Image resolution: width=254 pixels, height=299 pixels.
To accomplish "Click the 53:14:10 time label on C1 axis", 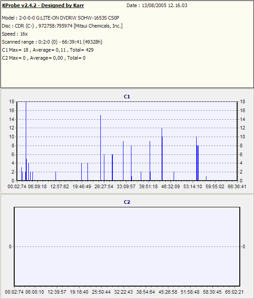I will (193, 186).
